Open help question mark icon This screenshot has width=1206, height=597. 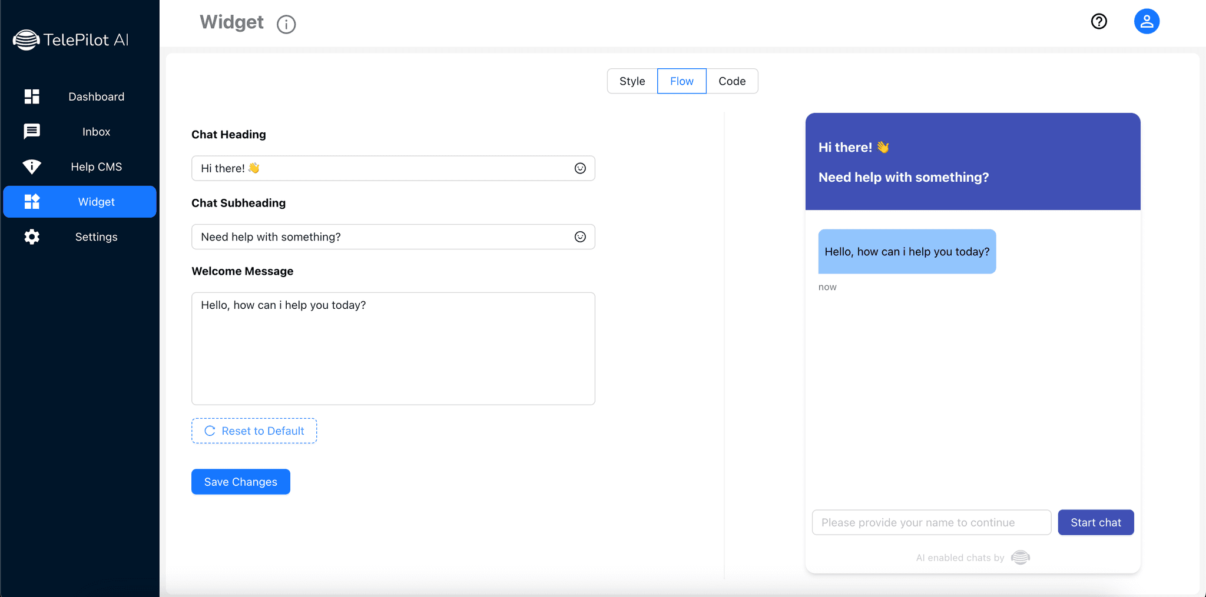pos(1099,22)
